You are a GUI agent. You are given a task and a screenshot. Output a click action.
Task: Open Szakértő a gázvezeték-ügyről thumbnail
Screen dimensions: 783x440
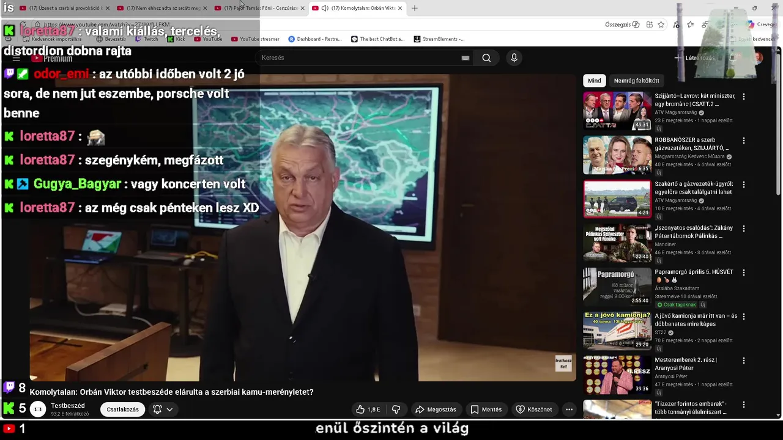coord(617,199)
